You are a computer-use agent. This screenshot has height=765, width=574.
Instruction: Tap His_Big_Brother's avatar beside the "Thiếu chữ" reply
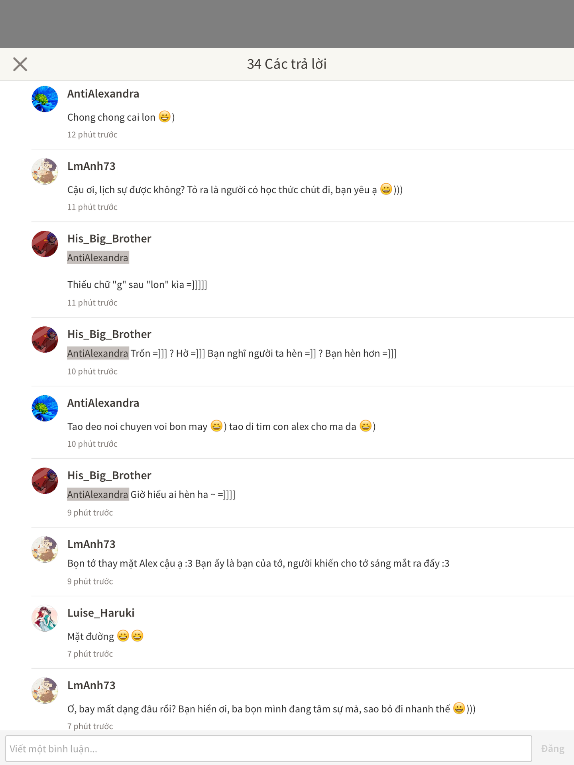(x=45, y=244)
